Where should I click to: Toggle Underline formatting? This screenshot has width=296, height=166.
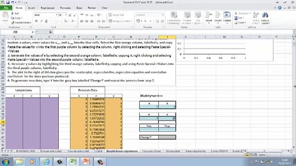click(x=46, y=21)
